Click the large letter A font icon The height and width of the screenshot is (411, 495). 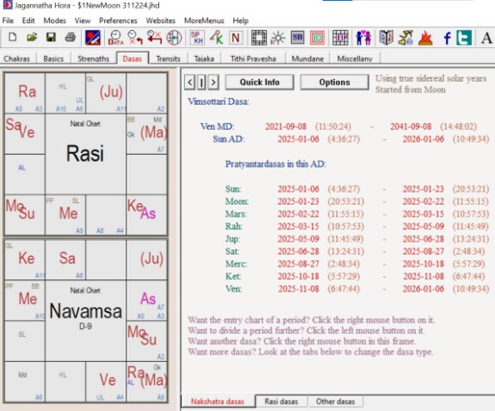486,38
